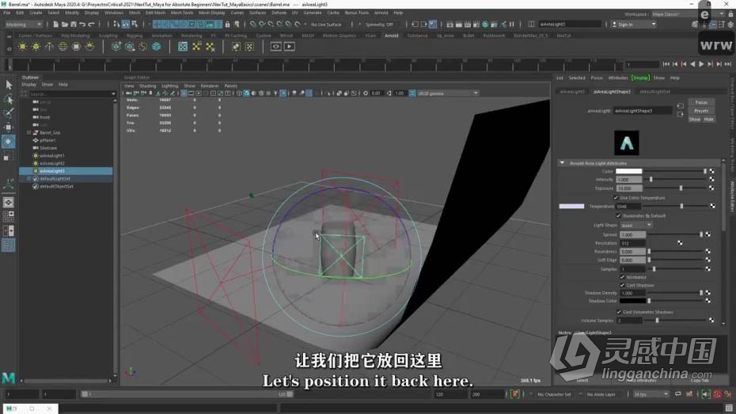Open the viewport gamma color space dropdown
This screenshot has height=414, width=736.
click(448, 93)
